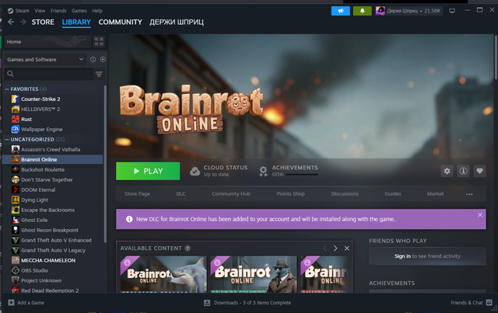498x313 pixels.
Task: Click Sign in to see friend activity
Action: (x=427, y=256)
